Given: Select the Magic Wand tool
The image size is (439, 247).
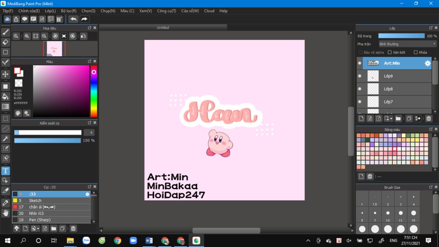Looking at the screenshot, I should (x=5, y=139).
